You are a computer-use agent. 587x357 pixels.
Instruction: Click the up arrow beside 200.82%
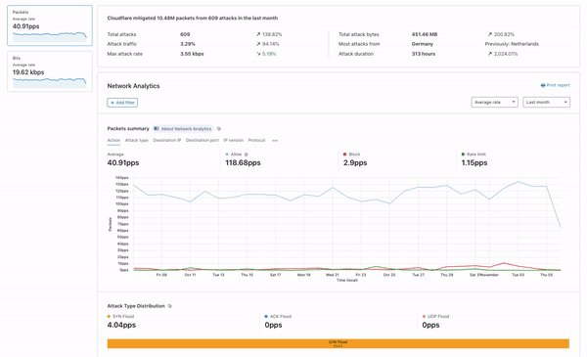[x=490, y=34]
